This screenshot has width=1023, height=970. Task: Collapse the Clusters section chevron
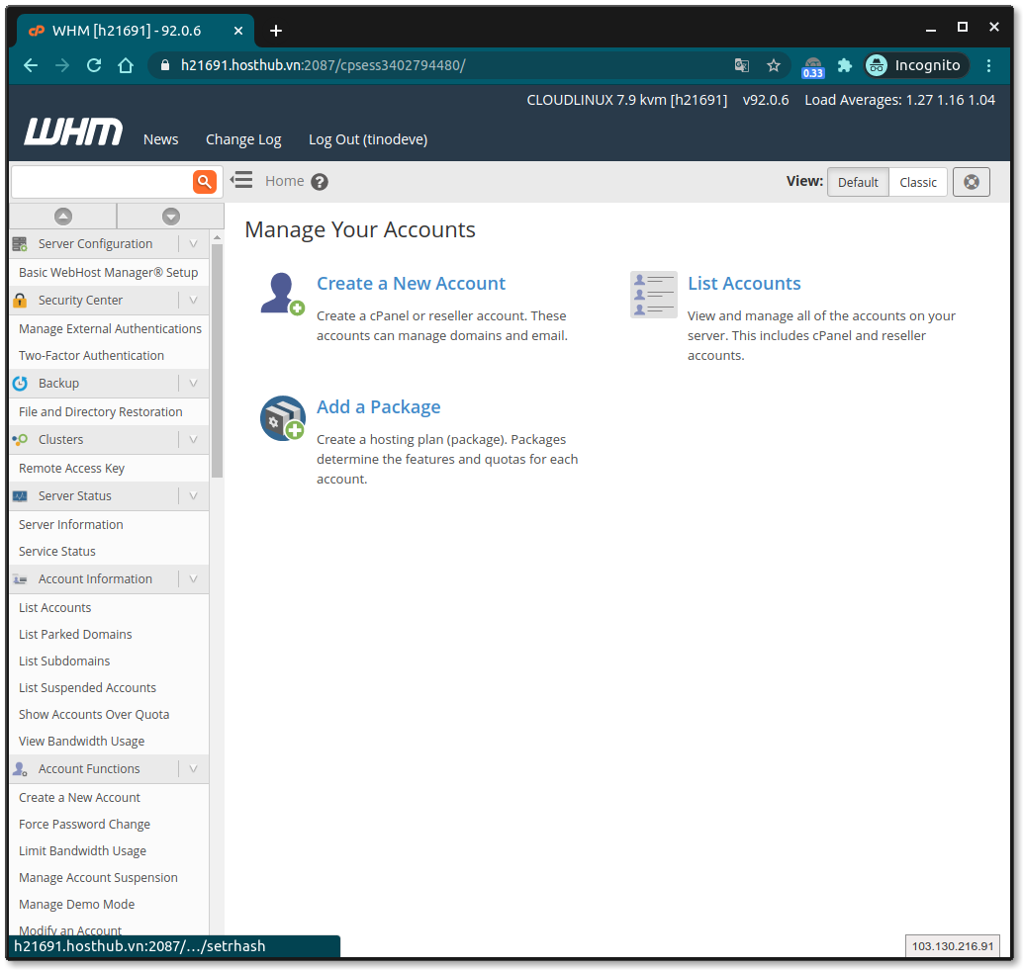point(193,439)
